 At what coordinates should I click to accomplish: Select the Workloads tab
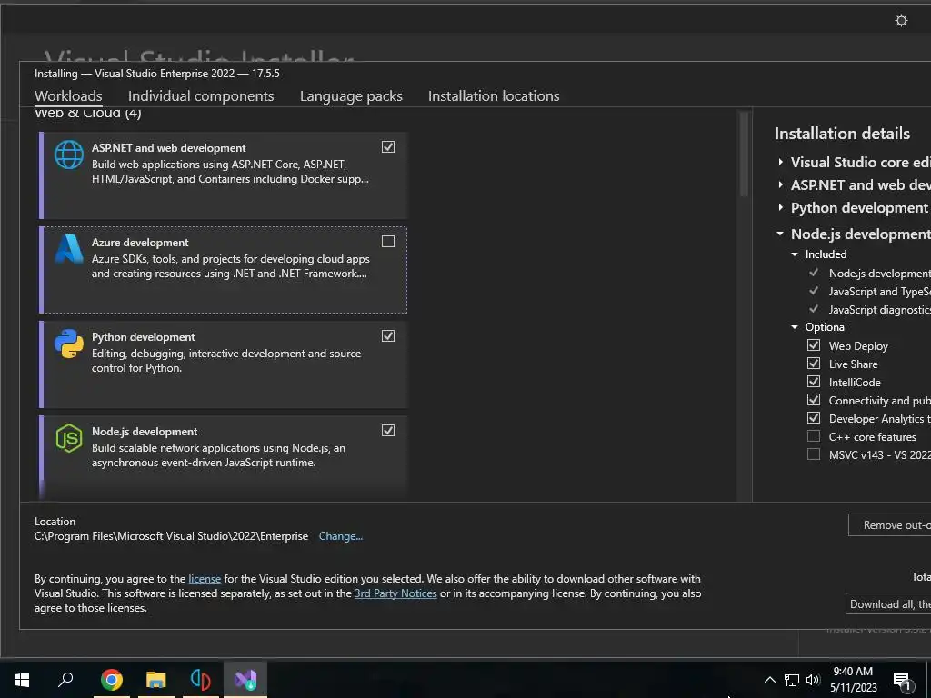68,96
